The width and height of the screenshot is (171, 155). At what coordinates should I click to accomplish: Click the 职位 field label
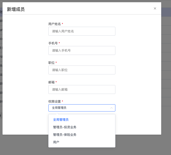[51, 63]
